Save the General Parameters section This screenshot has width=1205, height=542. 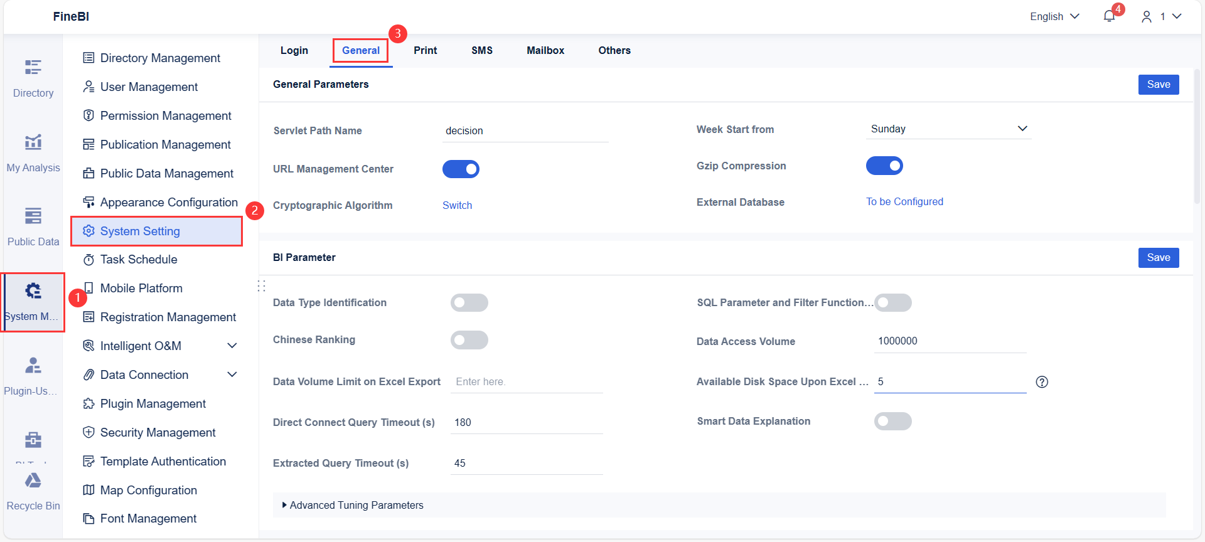(1158, 85)
